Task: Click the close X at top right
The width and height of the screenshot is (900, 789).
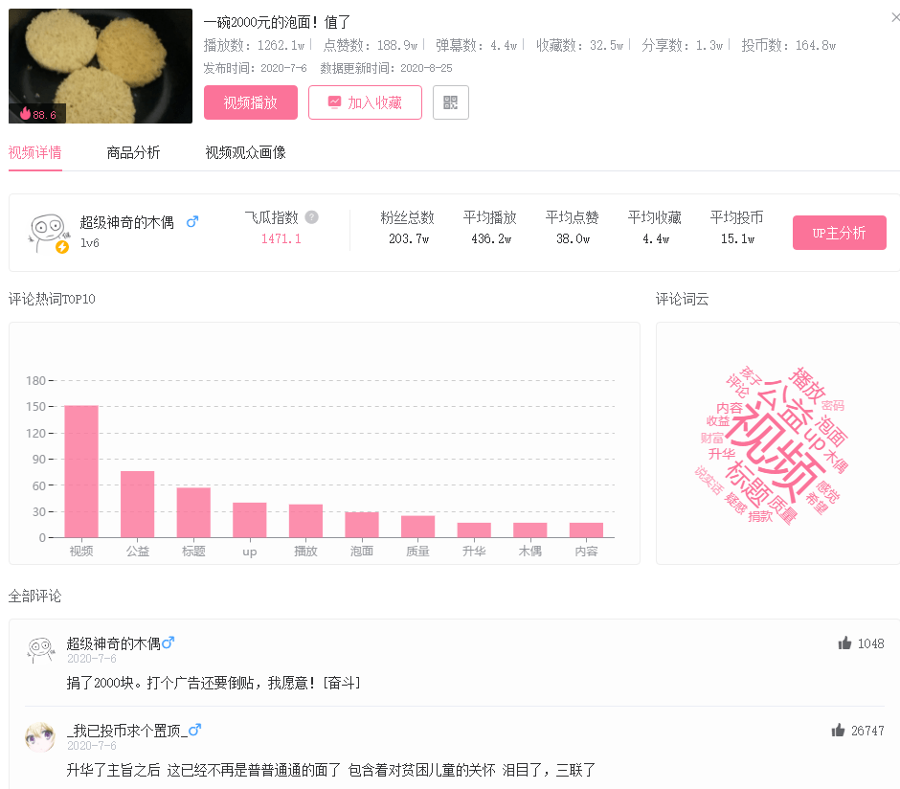Action: [895, 17]
